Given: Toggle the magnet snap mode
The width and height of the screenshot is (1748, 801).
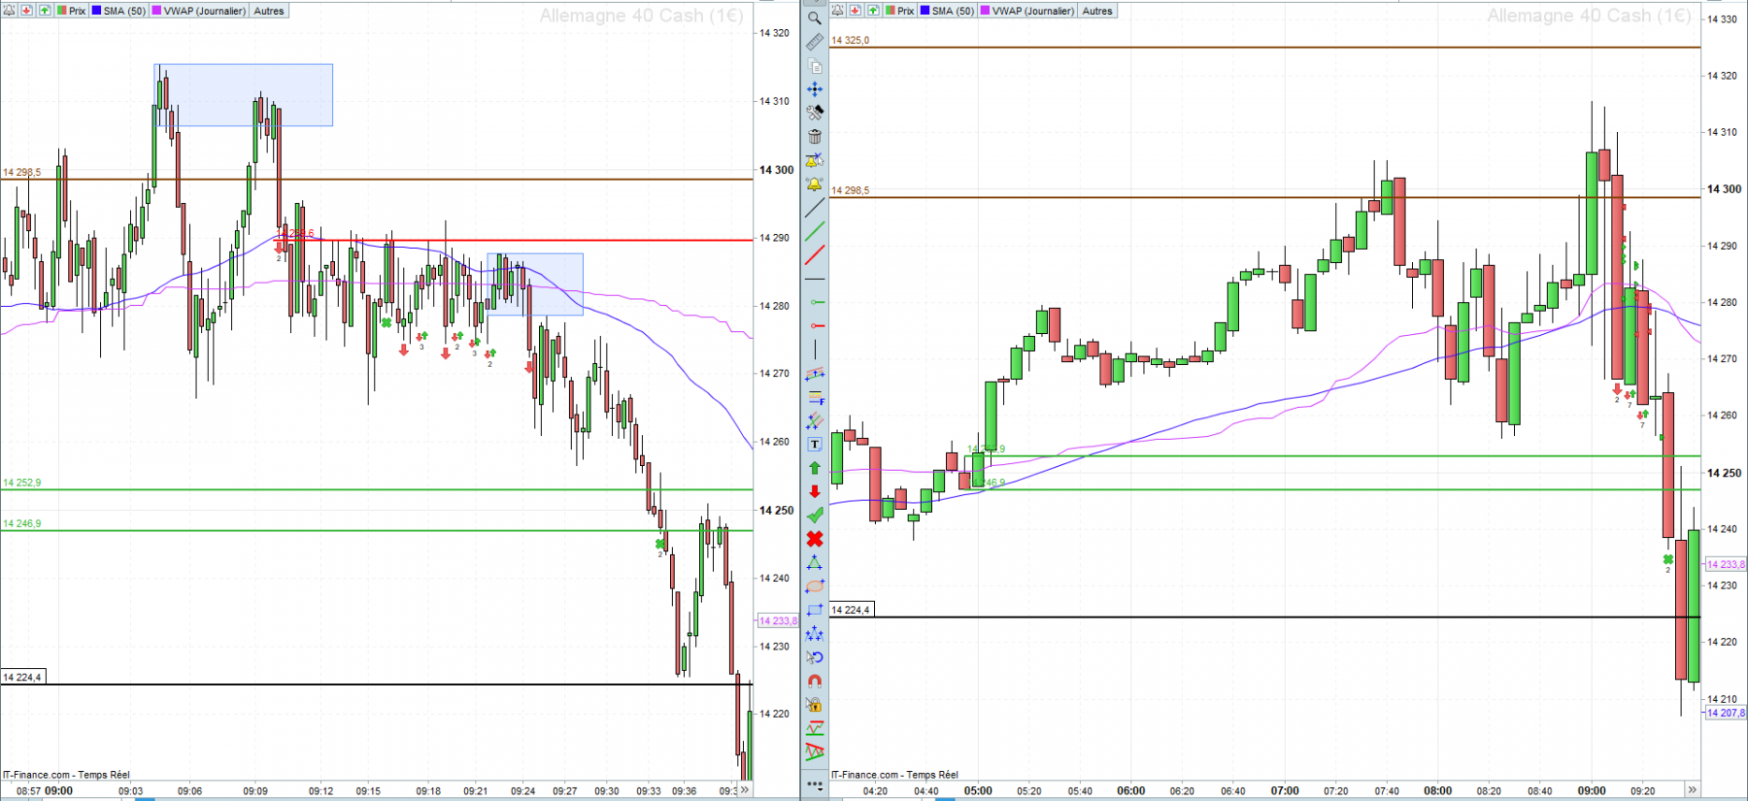Looking at the screenshot, I should [815, 681].
